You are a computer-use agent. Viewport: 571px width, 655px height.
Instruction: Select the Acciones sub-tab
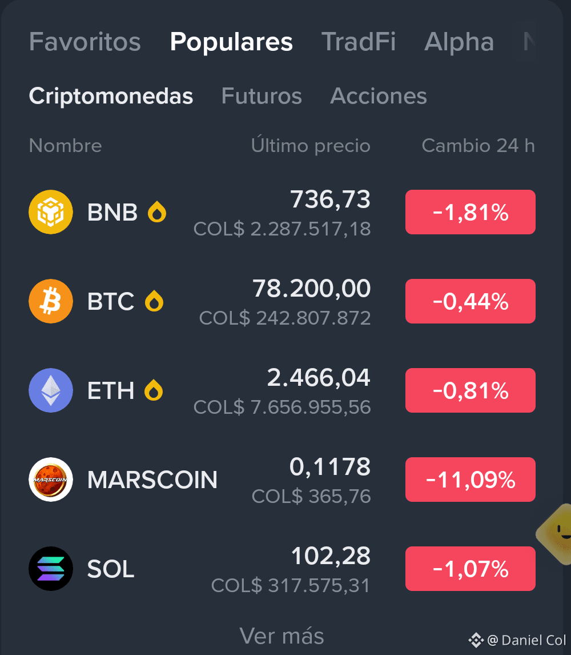[379, 96]
